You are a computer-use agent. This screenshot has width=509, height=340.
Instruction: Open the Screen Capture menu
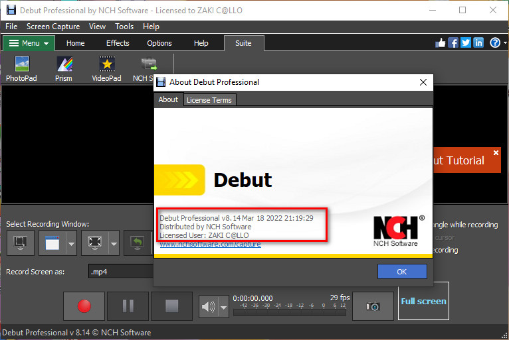point(53,27)
